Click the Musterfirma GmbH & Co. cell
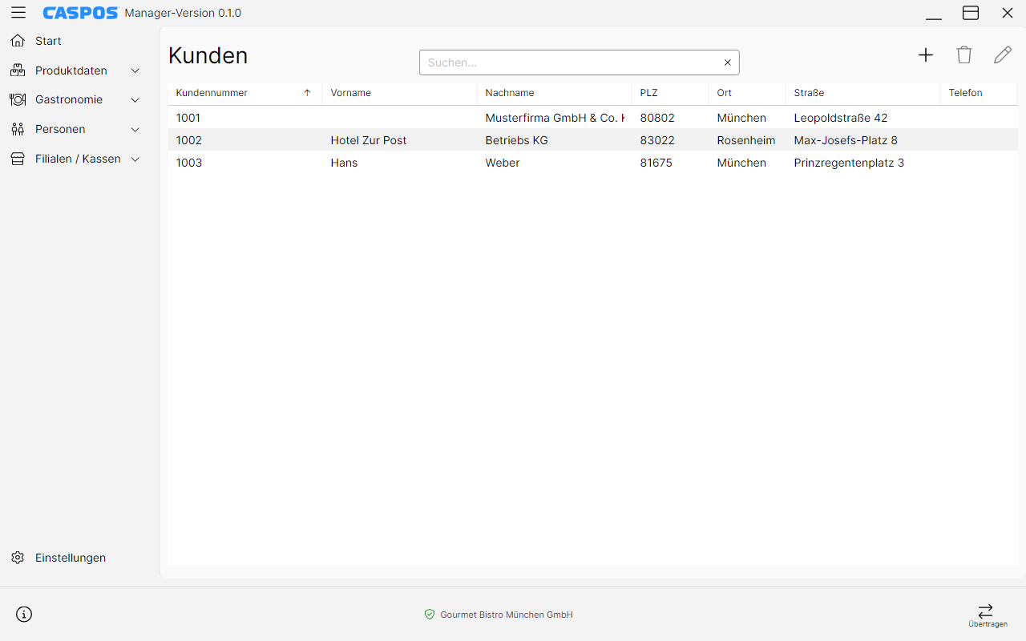Image resolution: width=1026 pixels, height=641 pixels. click(x=555, y=118)
